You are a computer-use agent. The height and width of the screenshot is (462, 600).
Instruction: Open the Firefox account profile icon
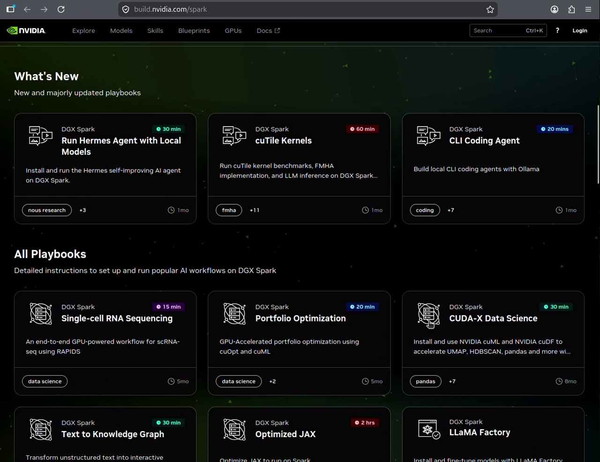click(555, 9)
